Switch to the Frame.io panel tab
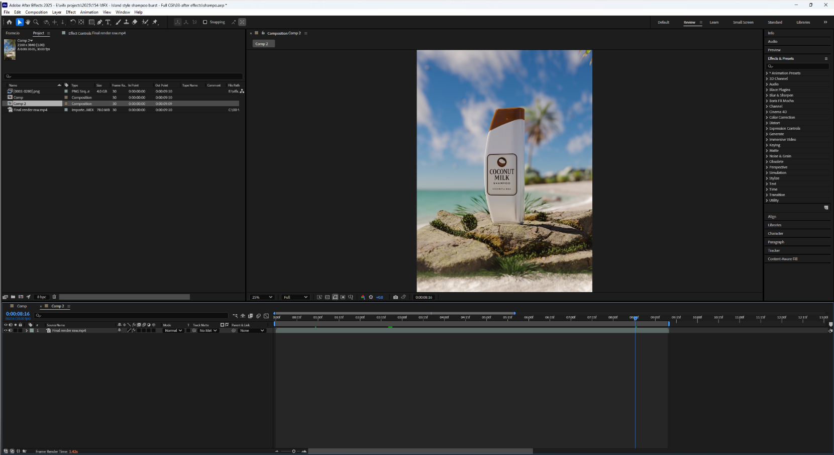 [x=13, y=33]
